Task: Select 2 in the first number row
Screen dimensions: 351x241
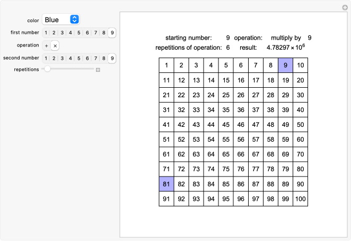Action: (x=54, y=33)
